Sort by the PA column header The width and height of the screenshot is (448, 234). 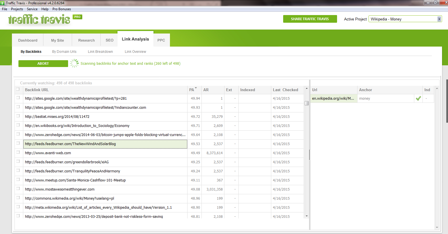[x=194, y=90]
